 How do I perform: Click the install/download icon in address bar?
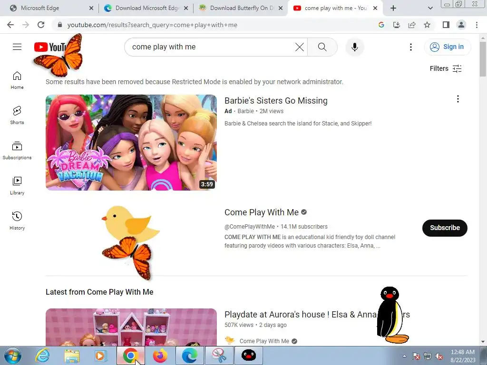[397, 25]
